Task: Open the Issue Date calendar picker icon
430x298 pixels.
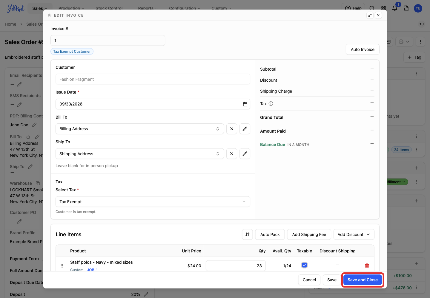Action: click(245, 104)
